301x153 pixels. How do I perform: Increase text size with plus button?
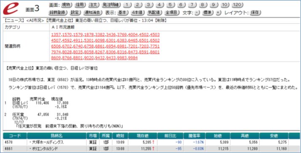click(x=218, y=13)
